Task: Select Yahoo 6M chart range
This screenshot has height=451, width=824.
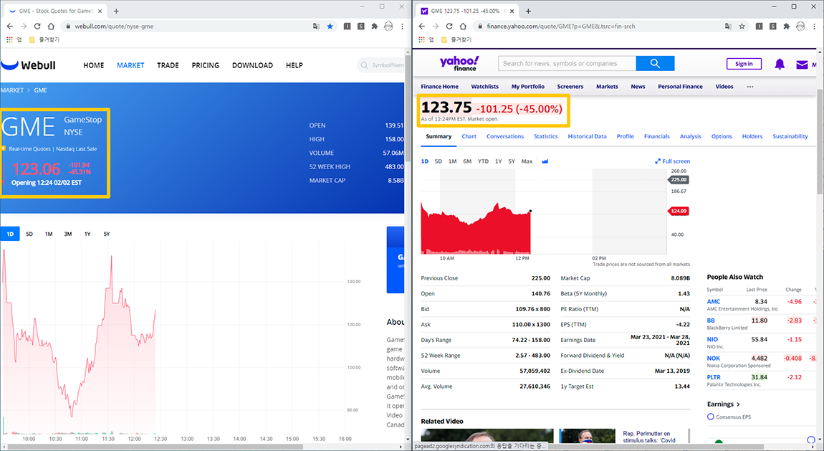Action: [x=467, y=161]
